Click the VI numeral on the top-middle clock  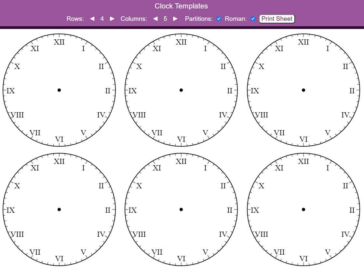tap(181, 139)
